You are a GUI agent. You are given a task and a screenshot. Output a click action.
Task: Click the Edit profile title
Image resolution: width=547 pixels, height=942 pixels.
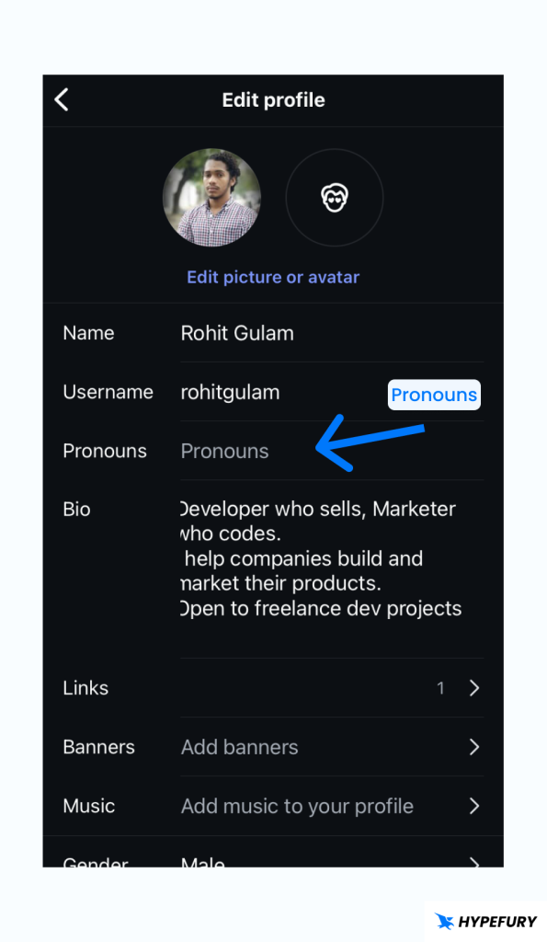pos(273,99)
